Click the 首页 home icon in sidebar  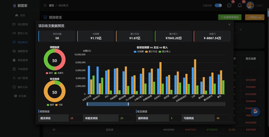(16, 15)
